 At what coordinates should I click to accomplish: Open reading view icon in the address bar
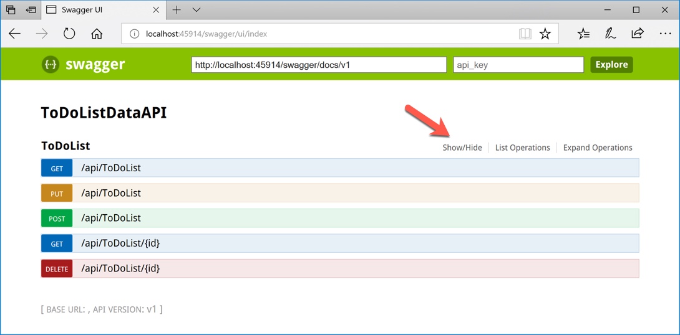525,34
